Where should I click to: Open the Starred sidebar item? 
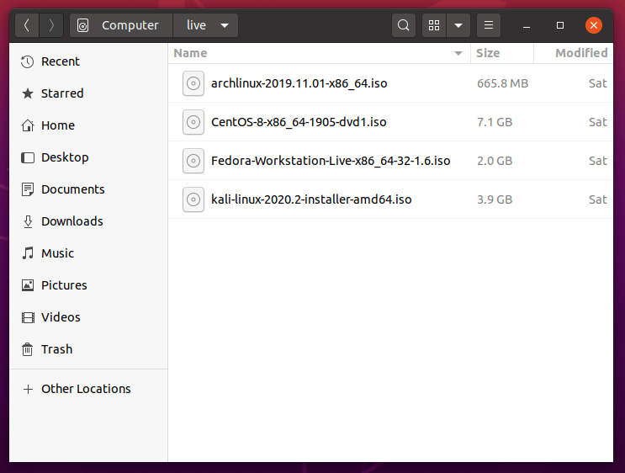[x=62, y=93]
